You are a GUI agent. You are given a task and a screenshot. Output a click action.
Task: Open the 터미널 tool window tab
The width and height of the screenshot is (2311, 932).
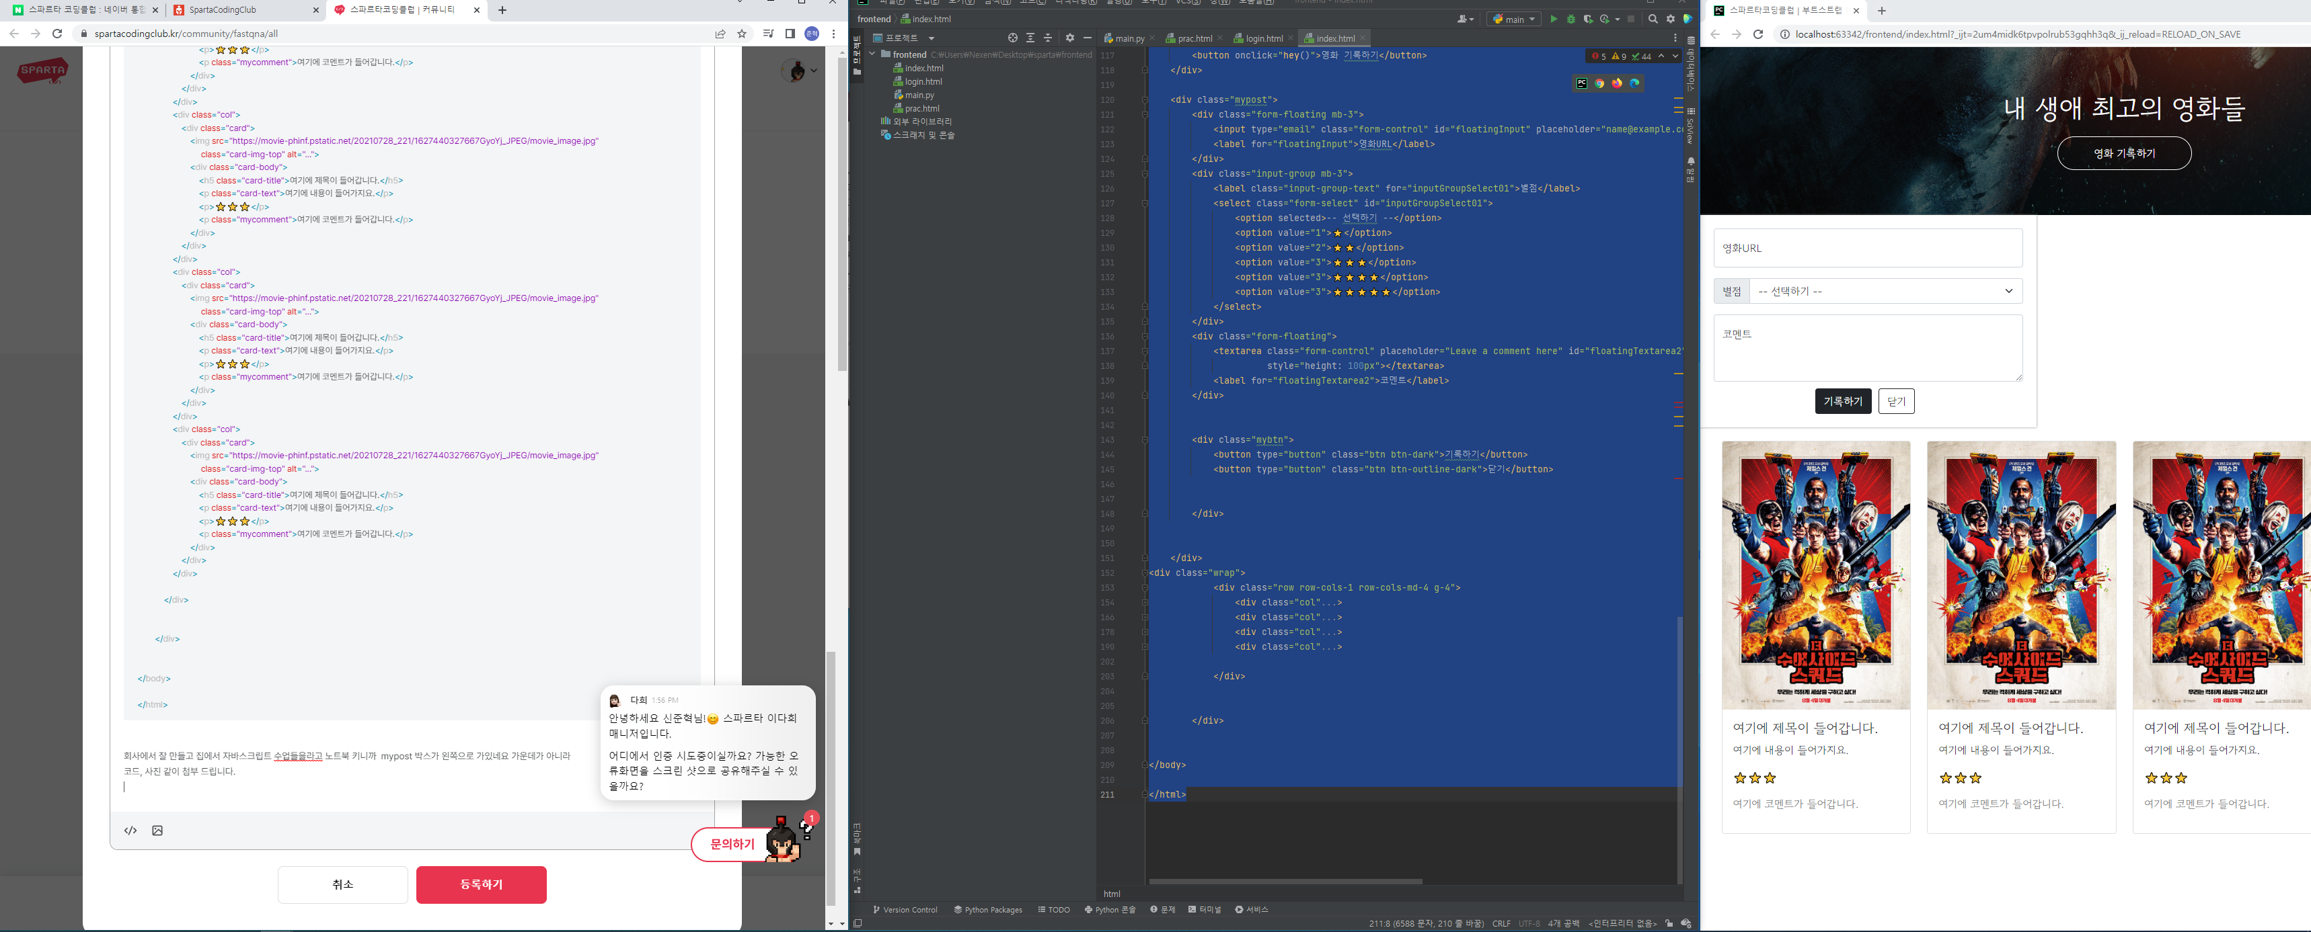tap(1204, 910)
